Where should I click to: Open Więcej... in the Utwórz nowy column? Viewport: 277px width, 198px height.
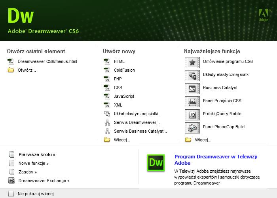[122, 140]
